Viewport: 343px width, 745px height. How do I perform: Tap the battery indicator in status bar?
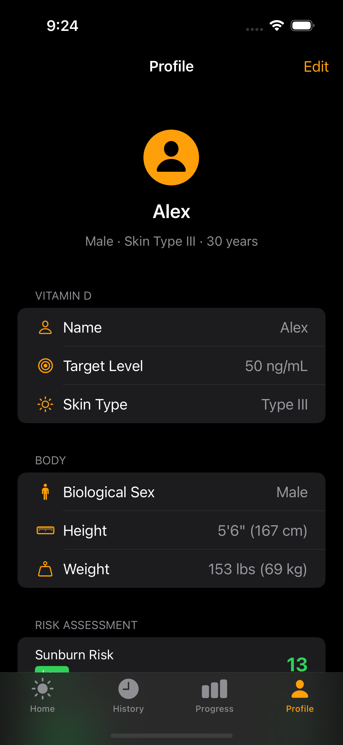[303, 26]
